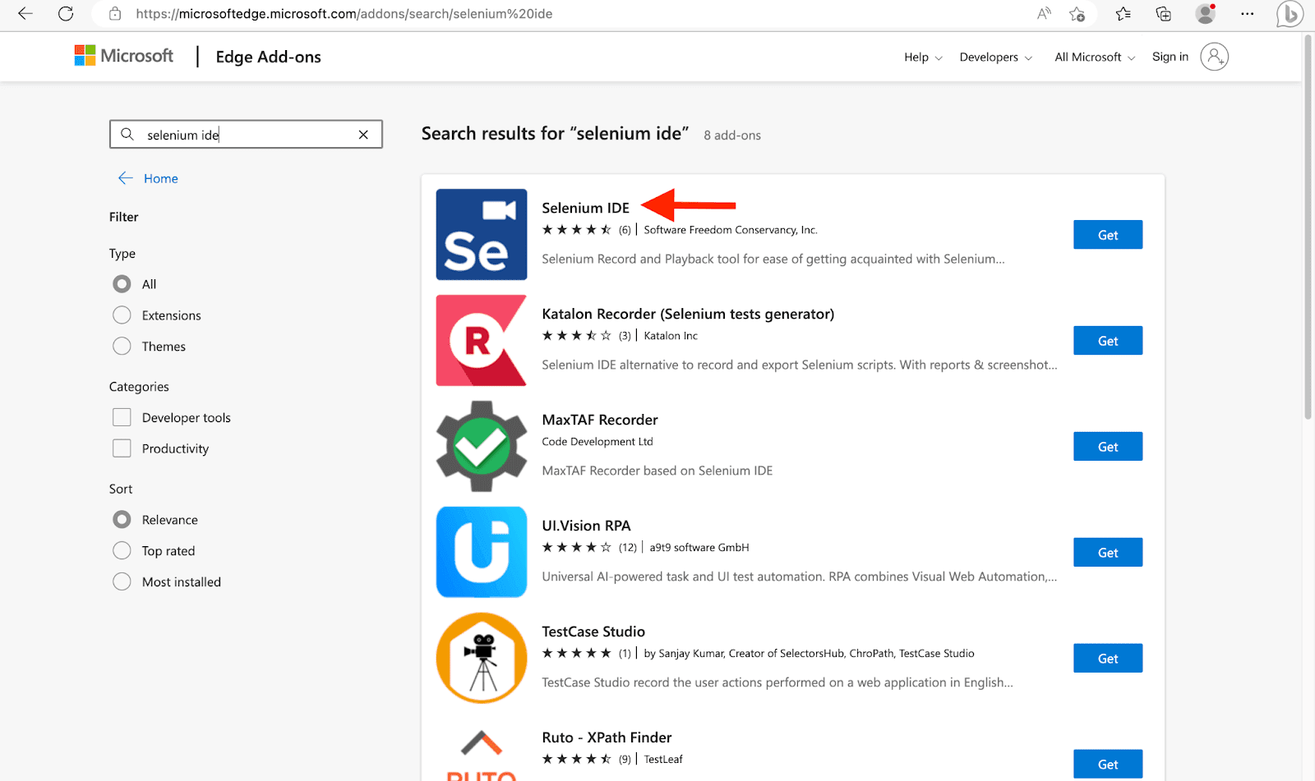Expand the Help menu
The height and width of the screenshot is (781, 1315).
(921, 57)
